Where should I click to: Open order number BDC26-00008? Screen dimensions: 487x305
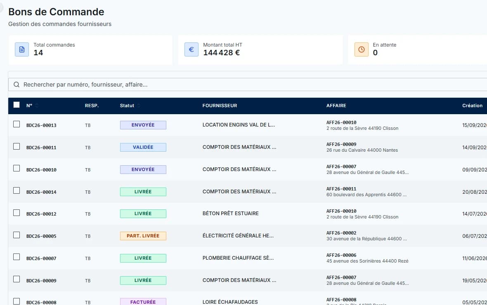point(41,303)
